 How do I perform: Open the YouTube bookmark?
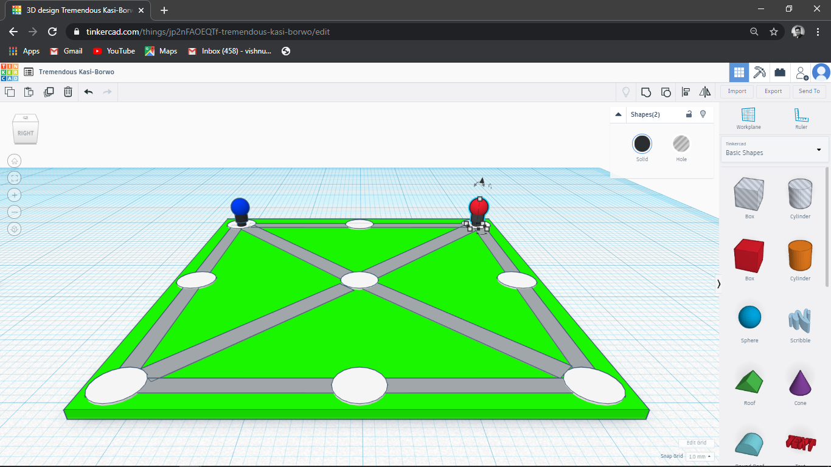pos(114,51)
